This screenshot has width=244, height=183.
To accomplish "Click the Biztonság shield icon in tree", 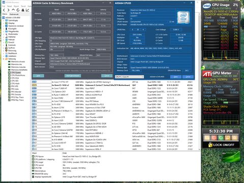I will tap(7, 50).
